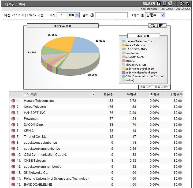Click red drill icon for KRNIC row
Screen dimensions: 193x188
(13, 131)
